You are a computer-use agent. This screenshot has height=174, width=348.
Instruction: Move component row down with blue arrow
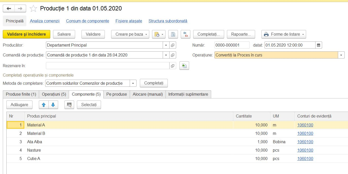coord(53,105)
